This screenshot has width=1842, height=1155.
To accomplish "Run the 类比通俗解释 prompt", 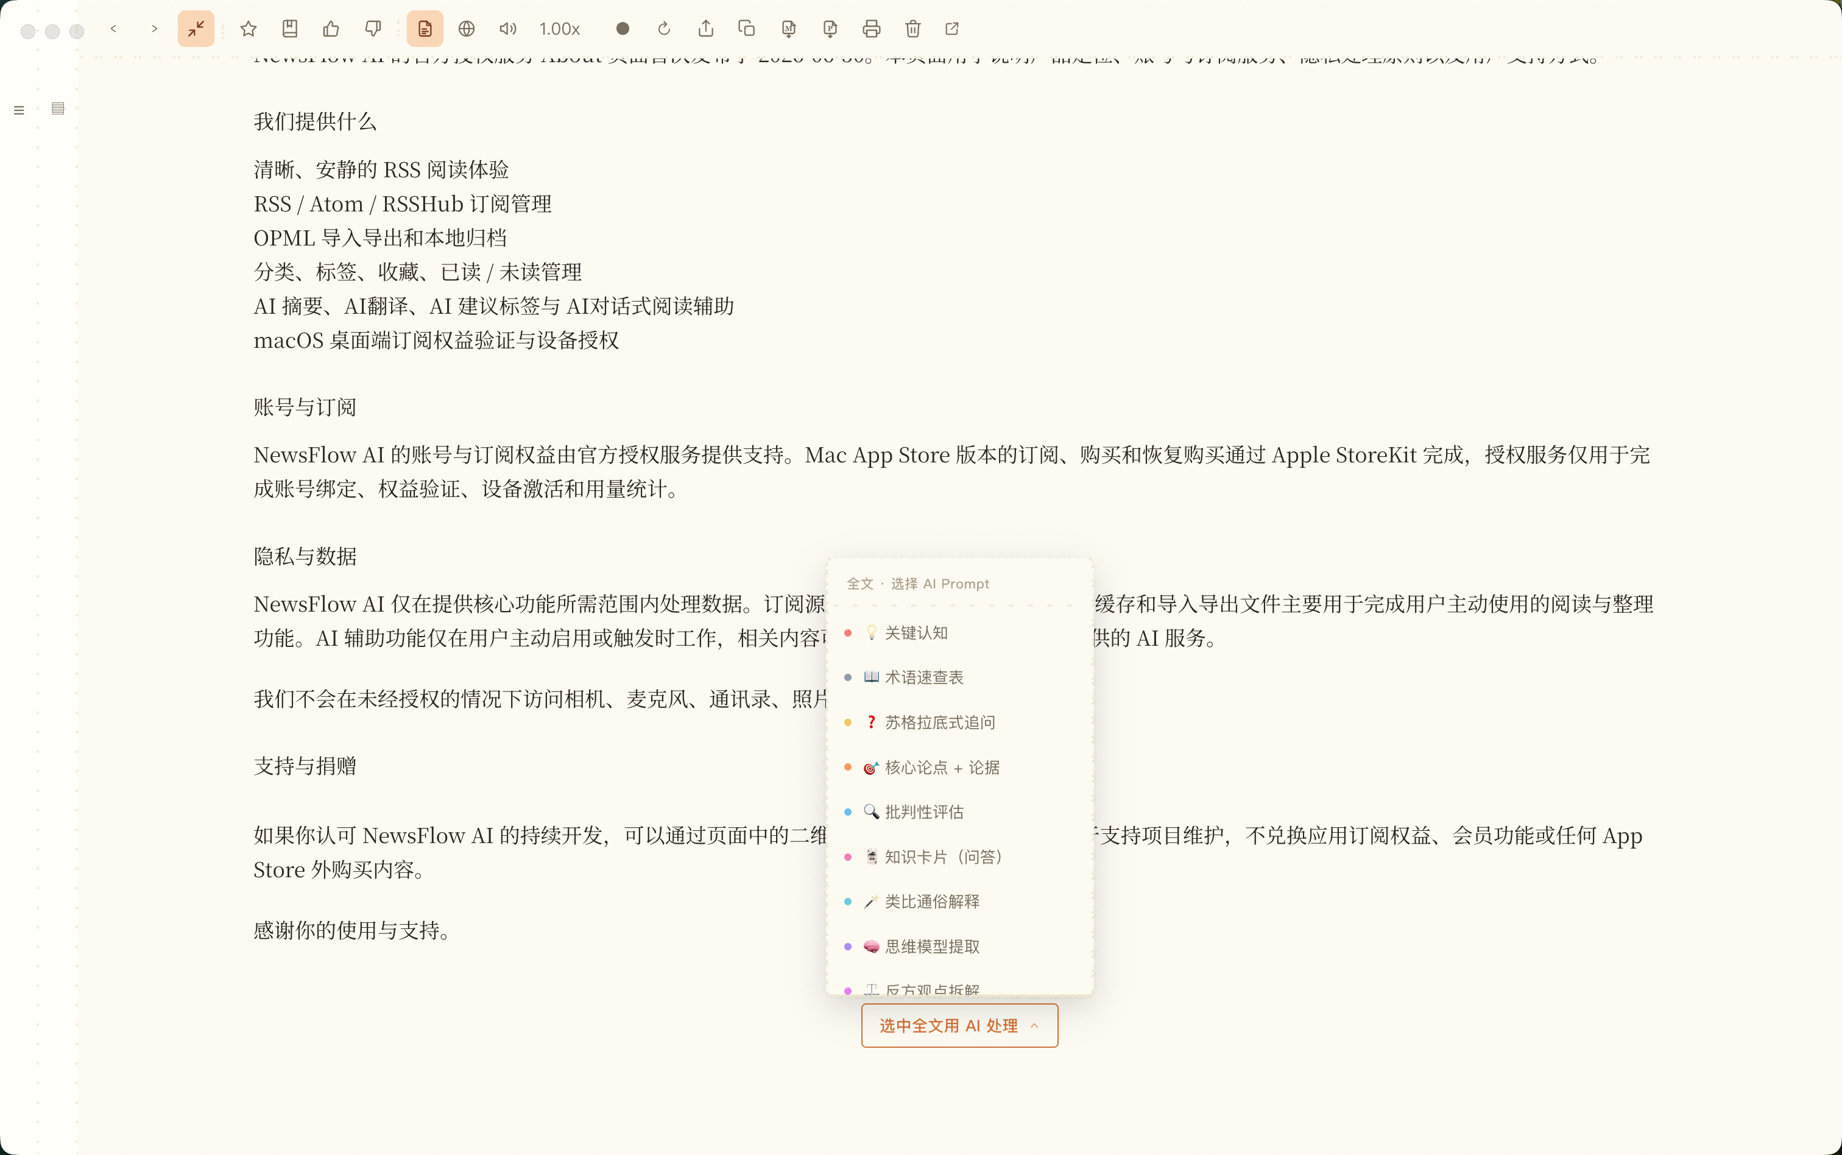I will [x=960, y=902].
